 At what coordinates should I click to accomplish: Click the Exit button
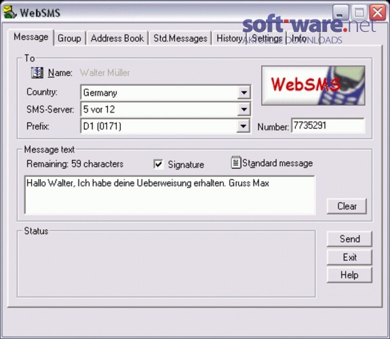(349, 257)
